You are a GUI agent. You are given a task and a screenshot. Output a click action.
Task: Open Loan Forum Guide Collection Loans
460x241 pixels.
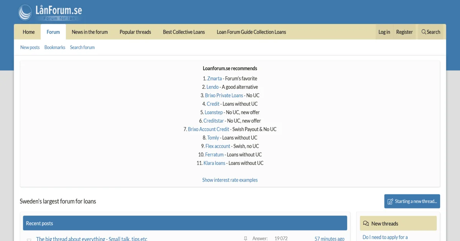(x=251, y=32)
